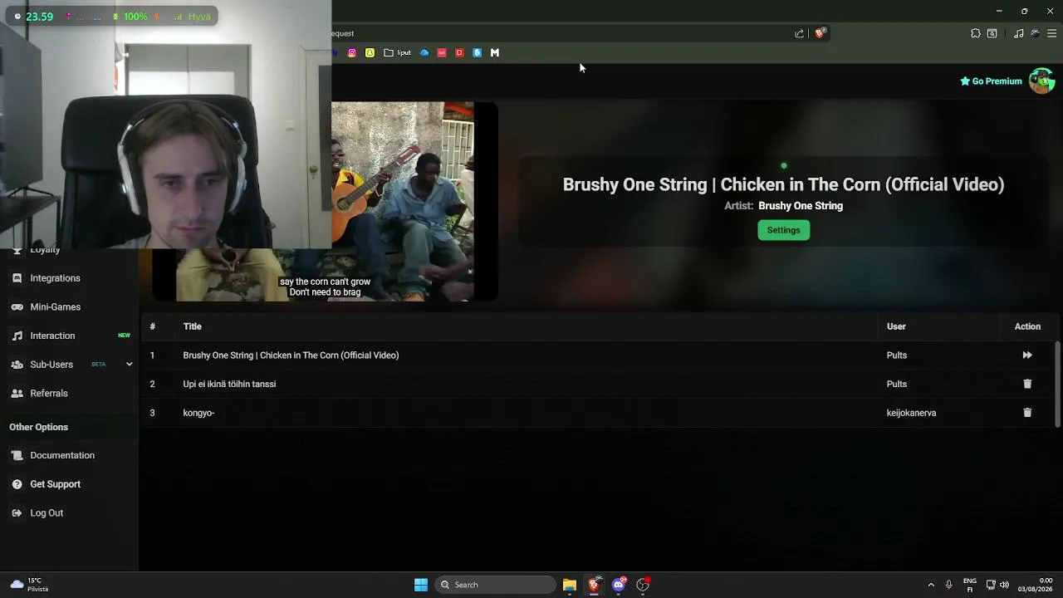This screenshot has width=1063, height=598.
Task: Click the share icon in address bar
Action: (800, 33)
